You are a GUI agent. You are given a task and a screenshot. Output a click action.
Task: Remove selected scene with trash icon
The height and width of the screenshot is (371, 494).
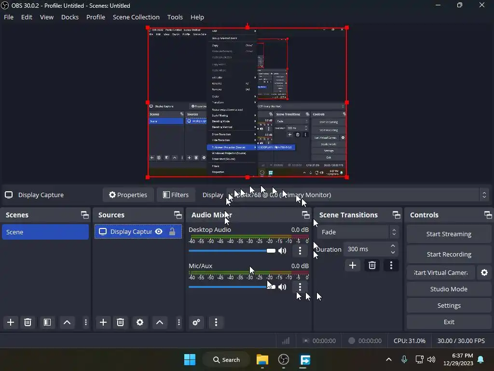(x=27, y=322)
